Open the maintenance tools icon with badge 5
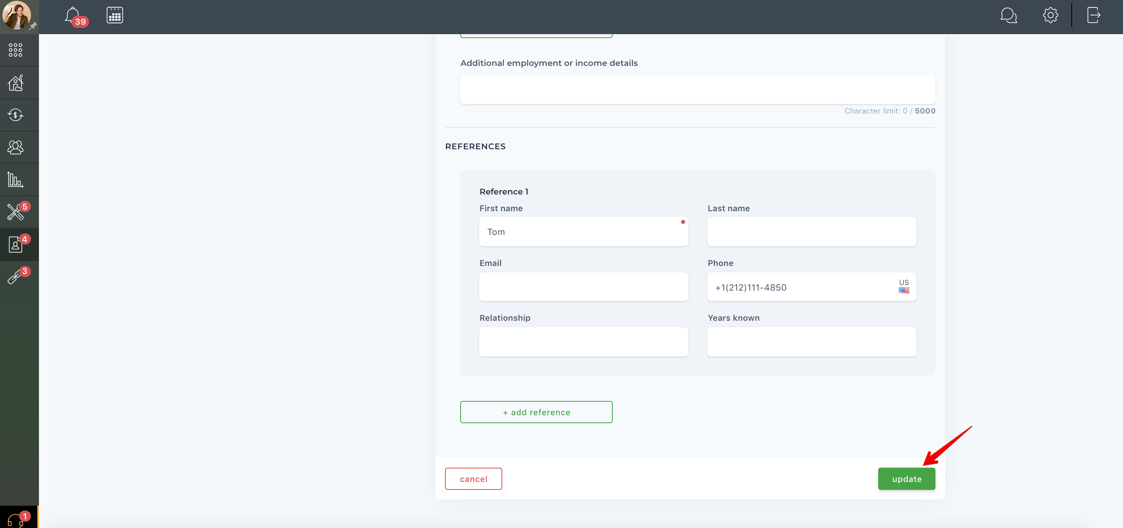The image size is (1123, 528). coord(18,211)
